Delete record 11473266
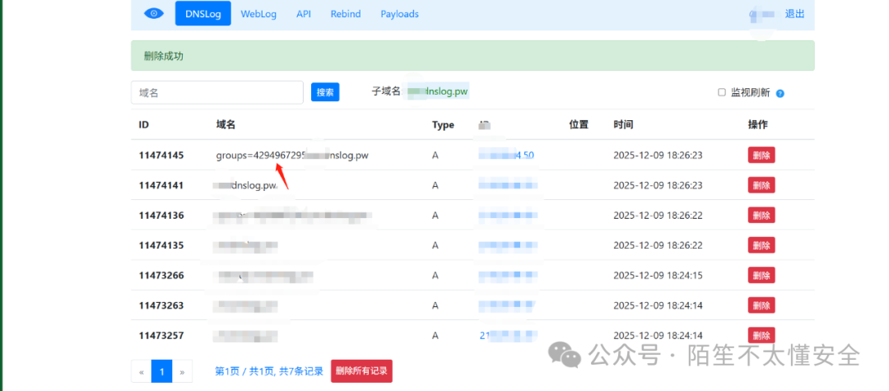889x391 pixels. (761, 275)
